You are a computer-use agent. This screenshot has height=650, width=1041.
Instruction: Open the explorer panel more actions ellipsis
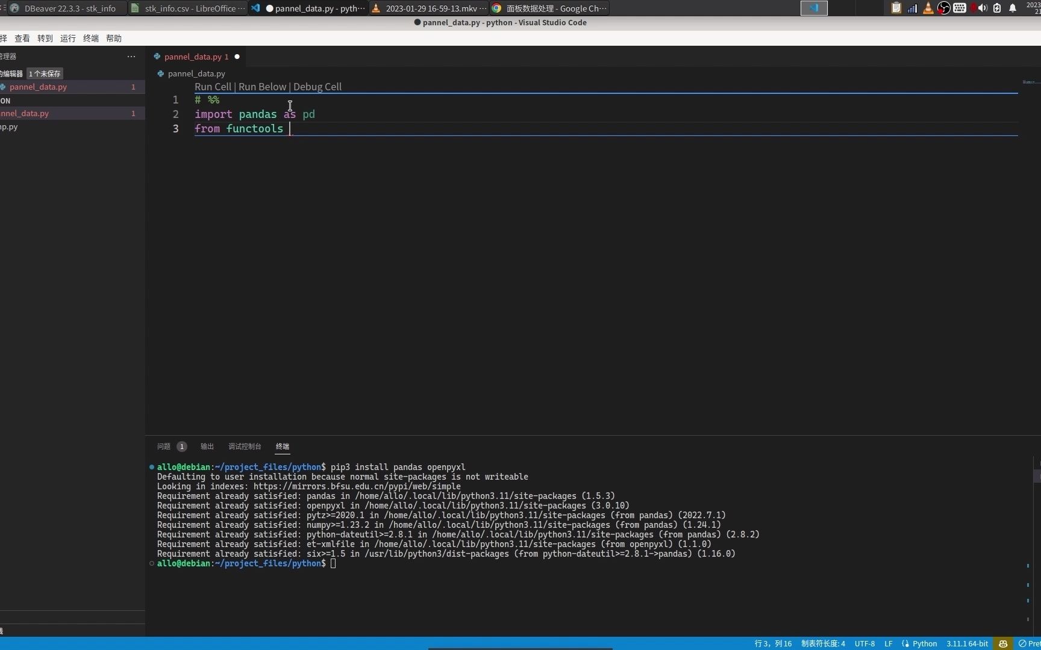pyautogui.click(x=131, y=56)
